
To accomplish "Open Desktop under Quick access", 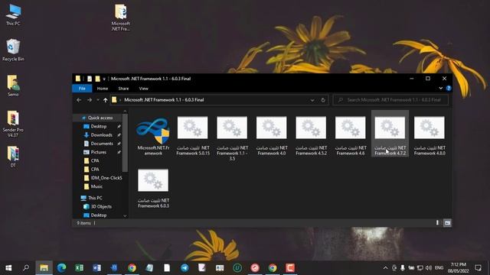I will pos(99,126).
